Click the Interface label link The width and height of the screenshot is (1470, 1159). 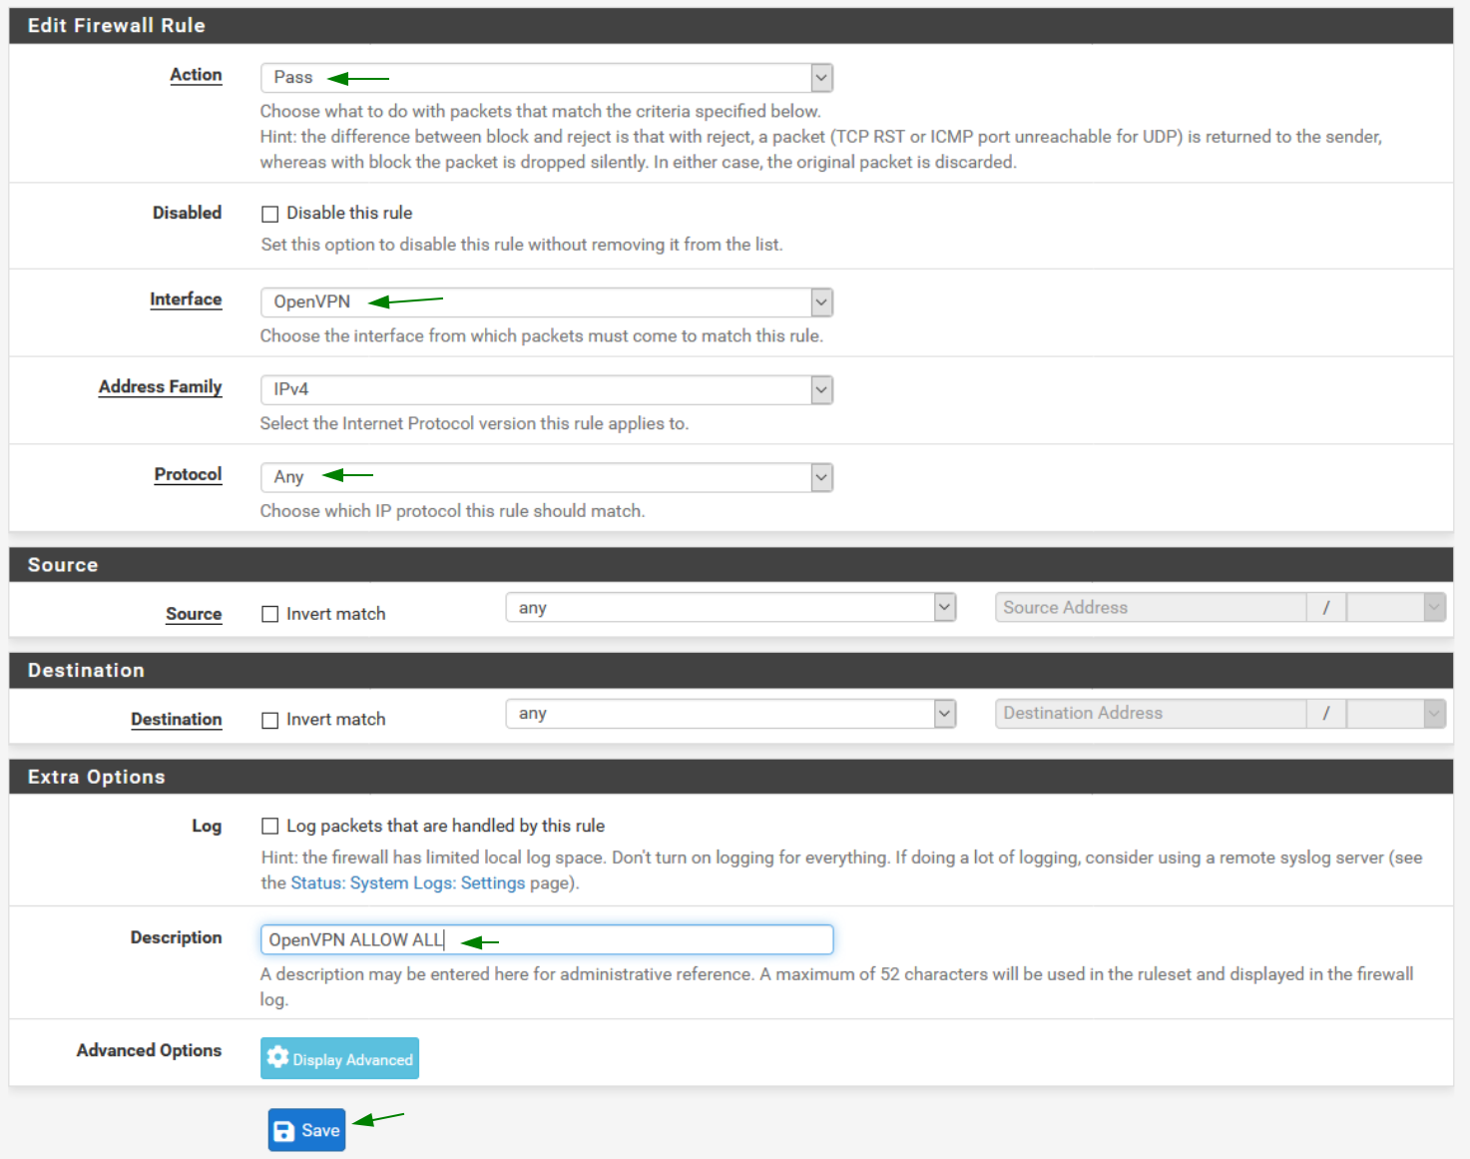coord(186,299)
